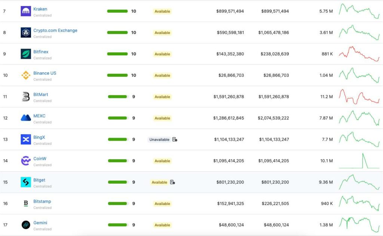
Task: Click the 881 K visits value
Action: (327, 54)
